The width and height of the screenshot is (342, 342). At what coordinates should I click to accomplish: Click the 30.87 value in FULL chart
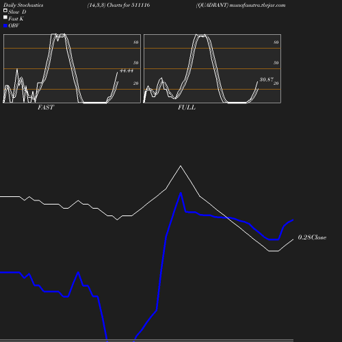click(x=267, y=79)
